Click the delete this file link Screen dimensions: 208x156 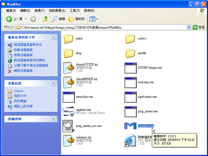pyautogui.click(x=23, y=71)
